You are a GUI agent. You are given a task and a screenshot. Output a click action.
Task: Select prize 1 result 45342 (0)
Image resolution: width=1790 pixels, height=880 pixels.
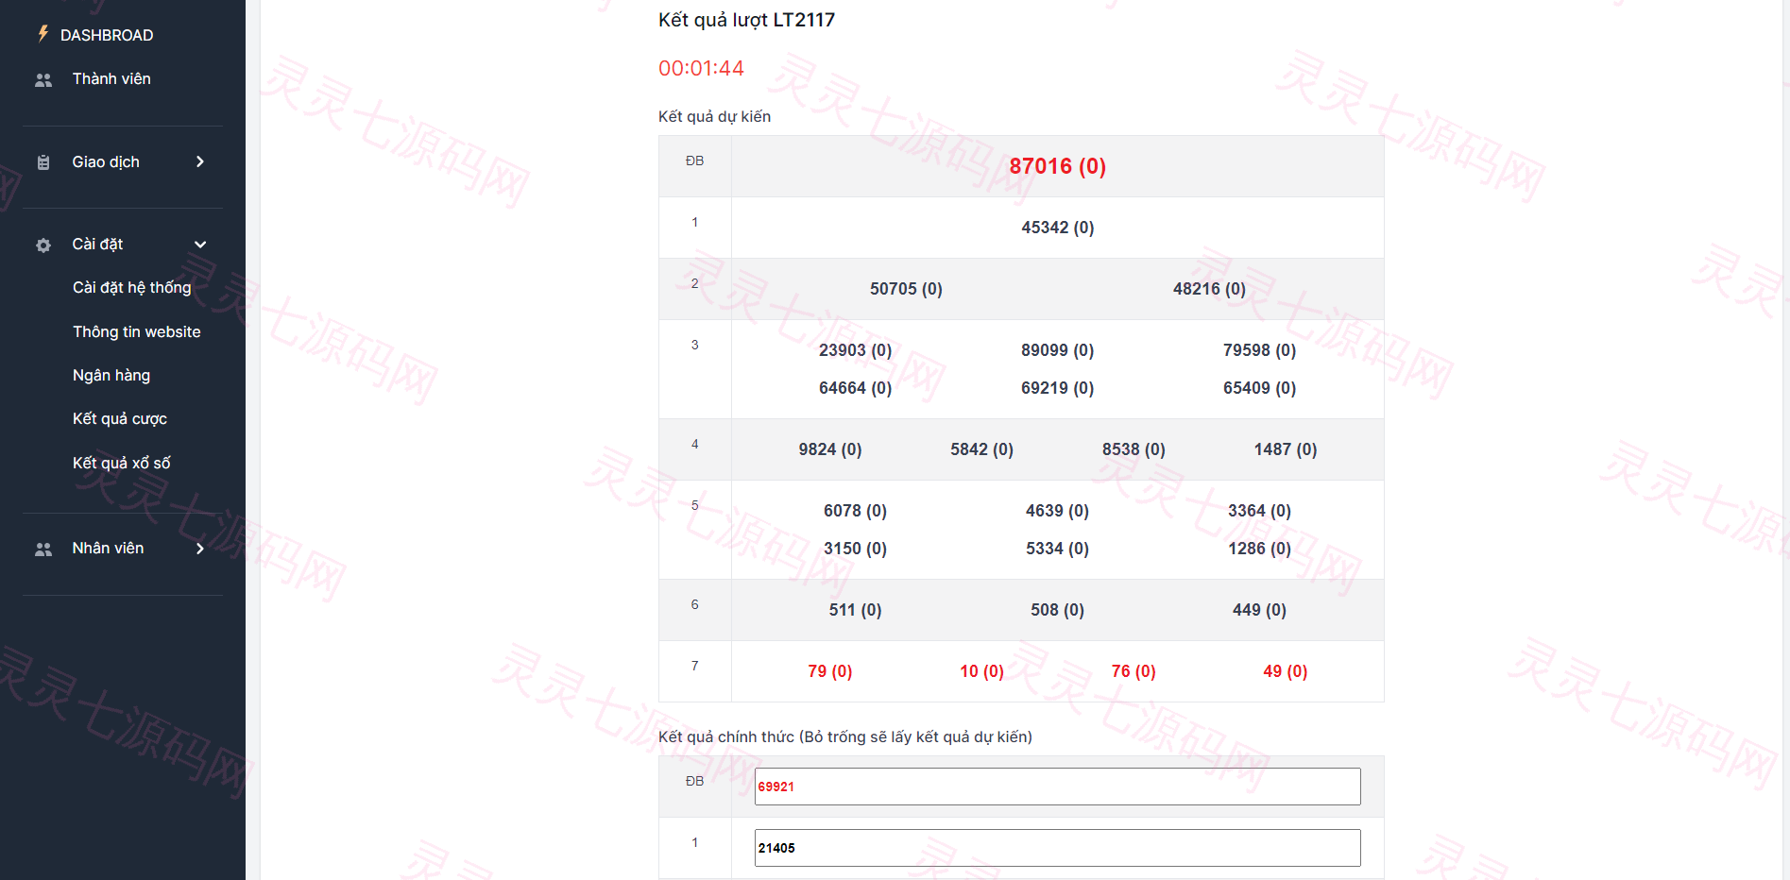pos(1057,228)
